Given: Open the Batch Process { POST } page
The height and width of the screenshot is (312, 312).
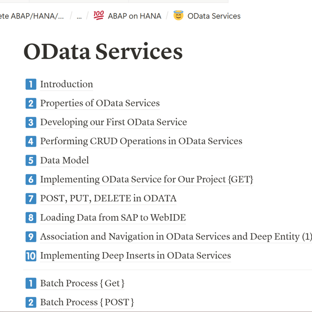Looking at the screenshot, I should [87, 302].
